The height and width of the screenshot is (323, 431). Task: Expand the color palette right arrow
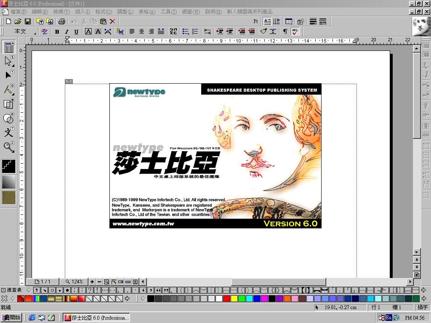click(x=424, y=298)
